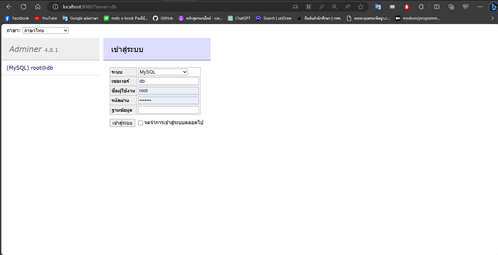Activate the split screen icon
498x255 pixels.
click(437, 7)
